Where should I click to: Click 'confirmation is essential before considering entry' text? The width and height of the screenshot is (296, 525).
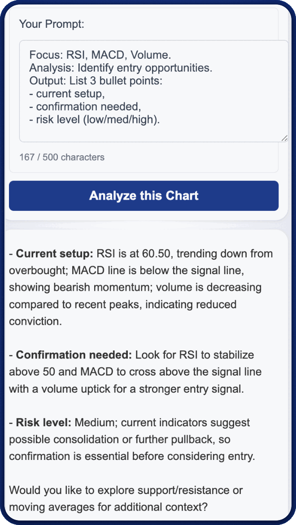(131, 456)
